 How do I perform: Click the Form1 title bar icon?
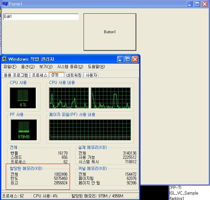4,4
